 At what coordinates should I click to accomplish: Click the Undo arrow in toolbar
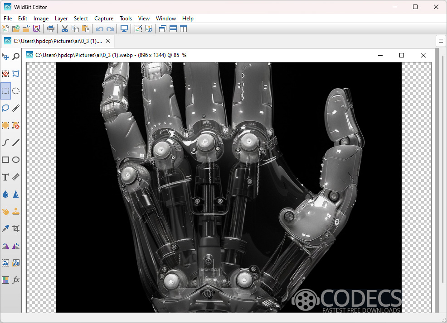tap(99, 29)
